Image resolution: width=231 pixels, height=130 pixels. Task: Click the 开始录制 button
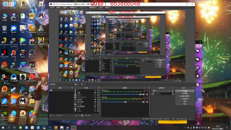tap(185, 93)
